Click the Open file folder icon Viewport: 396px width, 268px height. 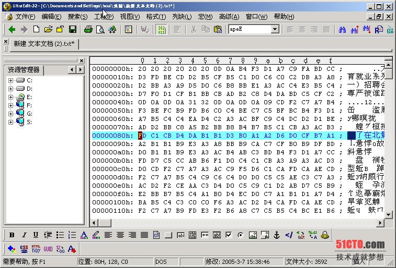tap(48, 29)
